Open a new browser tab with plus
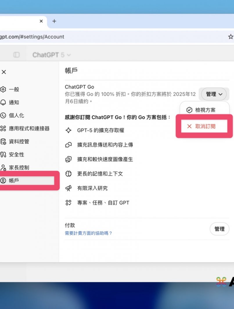 (x=54, y=21)
